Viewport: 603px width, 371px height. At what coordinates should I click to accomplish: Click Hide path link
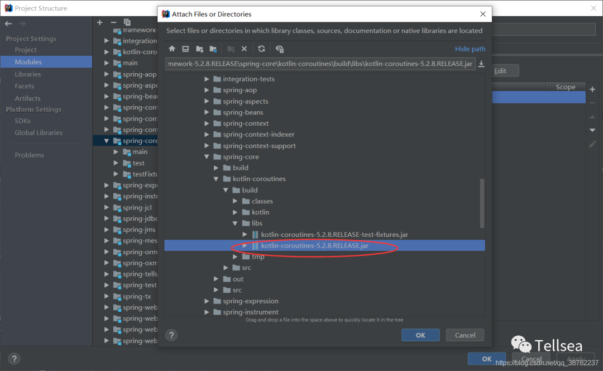click(470, 49)
